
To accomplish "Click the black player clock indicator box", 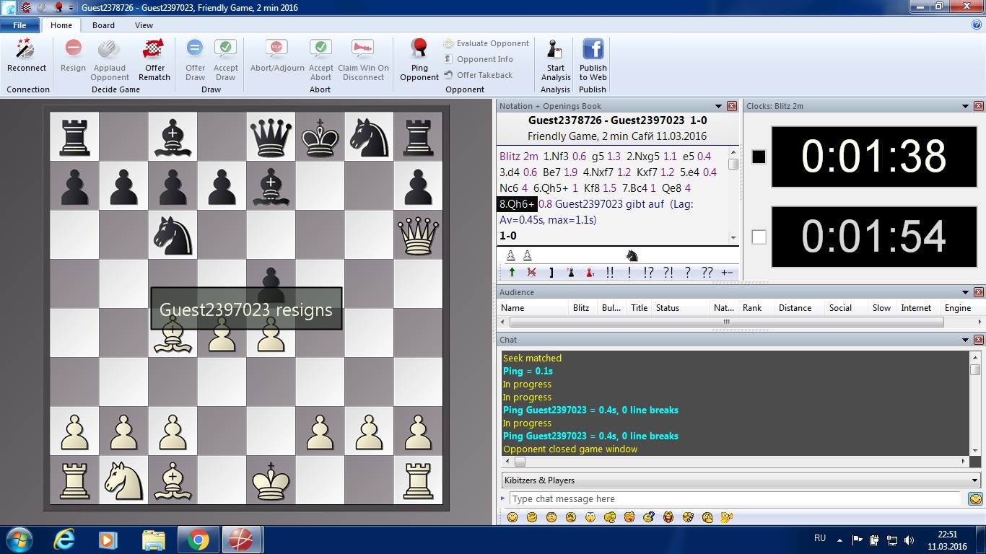I will 759,157.
